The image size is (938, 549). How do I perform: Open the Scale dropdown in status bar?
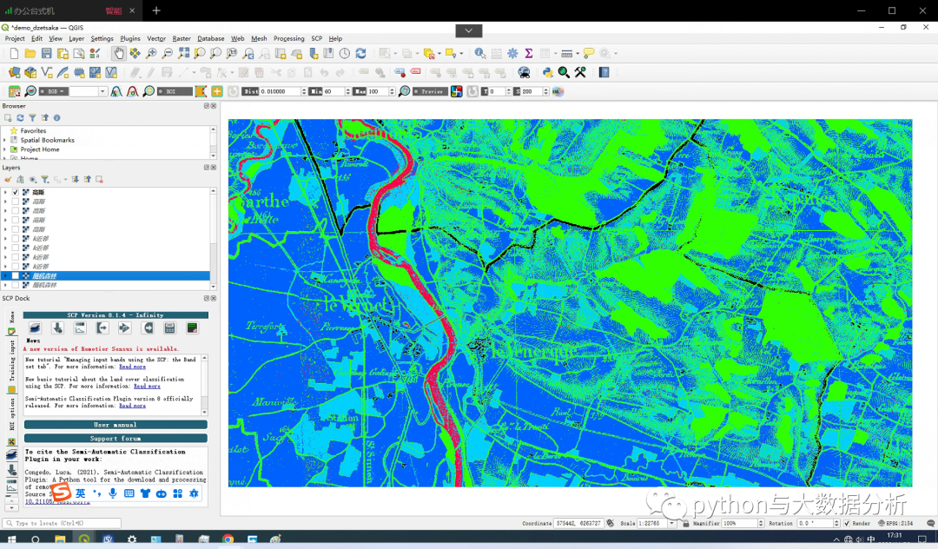(x=671, y=523)
